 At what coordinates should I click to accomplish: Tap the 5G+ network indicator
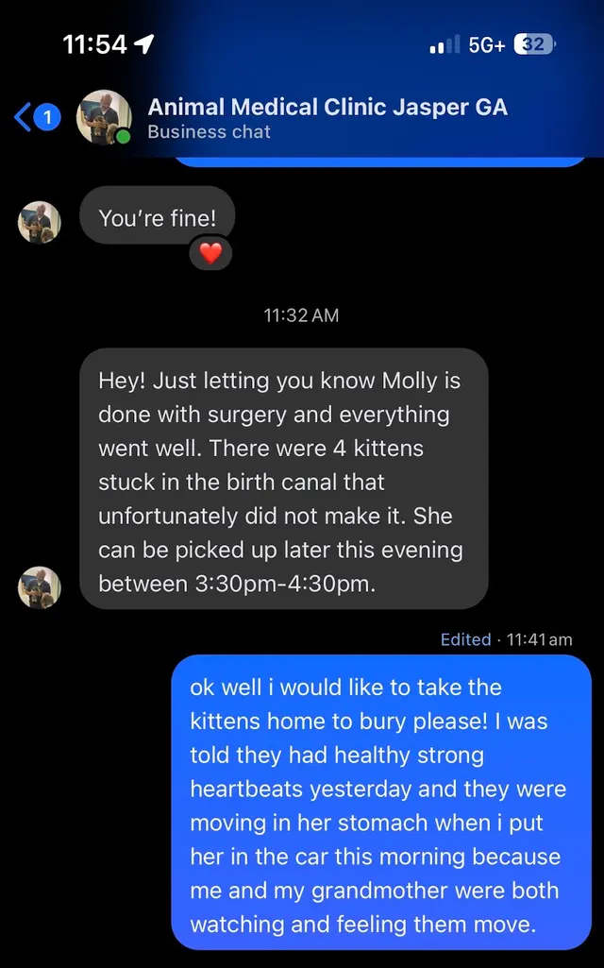coord(487,44)
